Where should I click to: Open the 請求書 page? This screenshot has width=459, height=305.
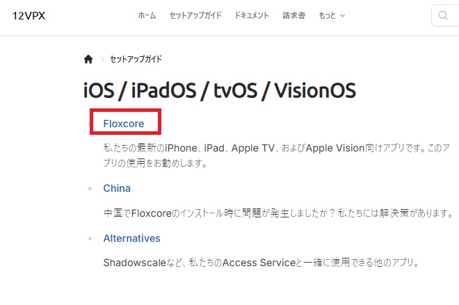[x=293, y=15]
